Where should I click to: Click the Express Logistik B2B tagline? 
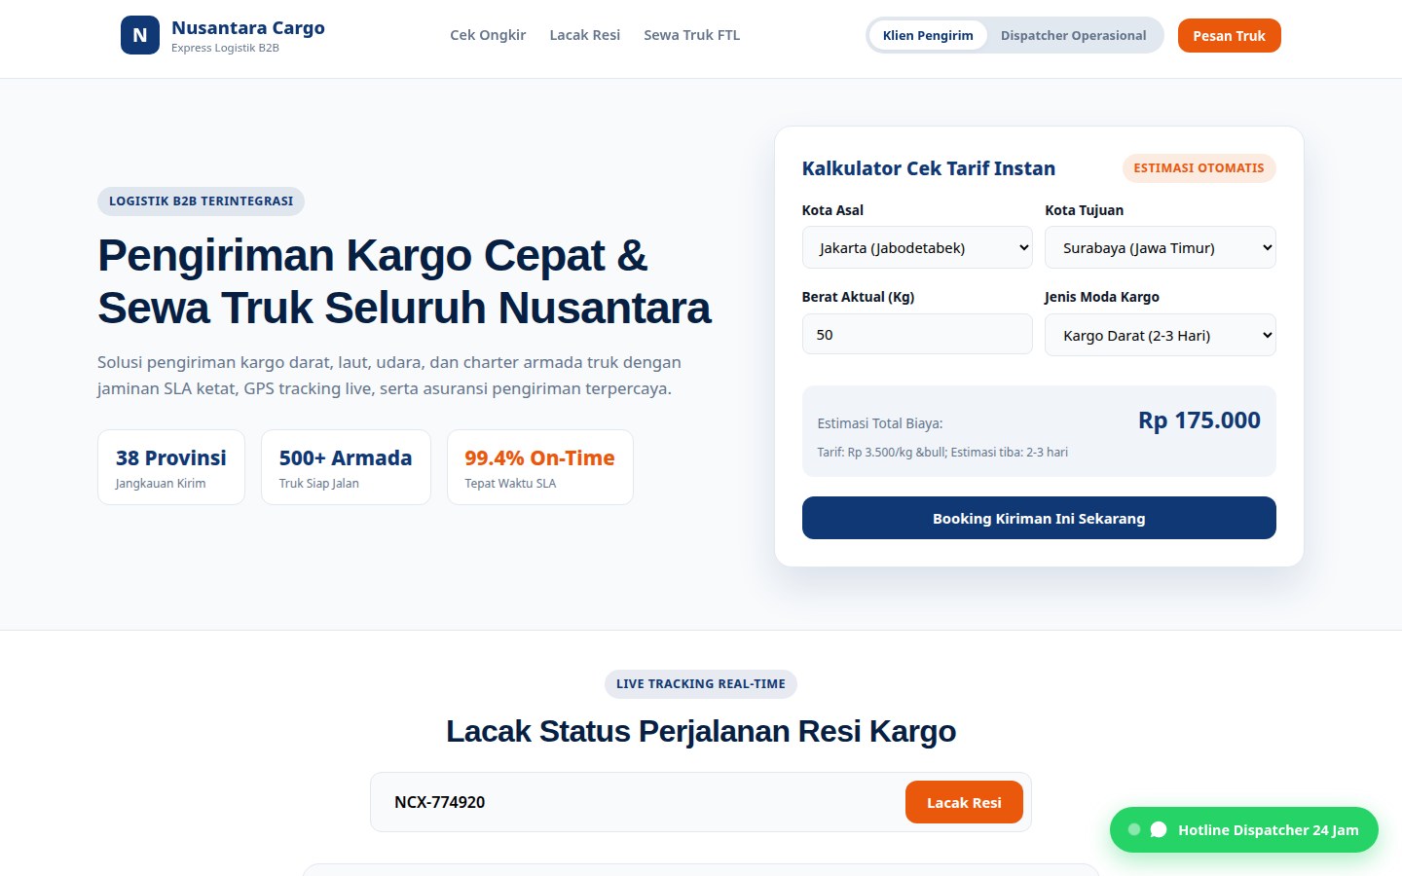[x=225, y=48]
